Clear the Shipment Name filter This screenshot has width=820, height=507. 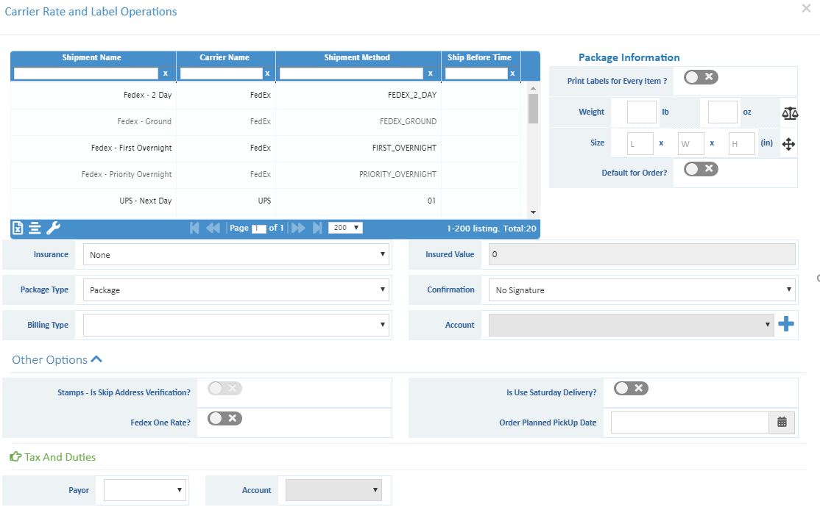tap(166, 73)
